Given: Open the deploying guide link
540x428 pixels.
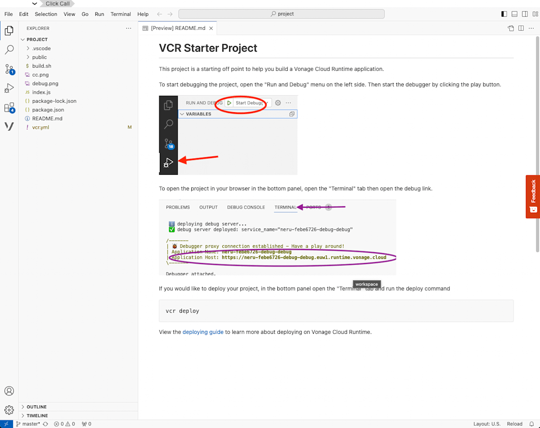Looking at the screenshot, I should pyautogui.click(x=203, y=332).
